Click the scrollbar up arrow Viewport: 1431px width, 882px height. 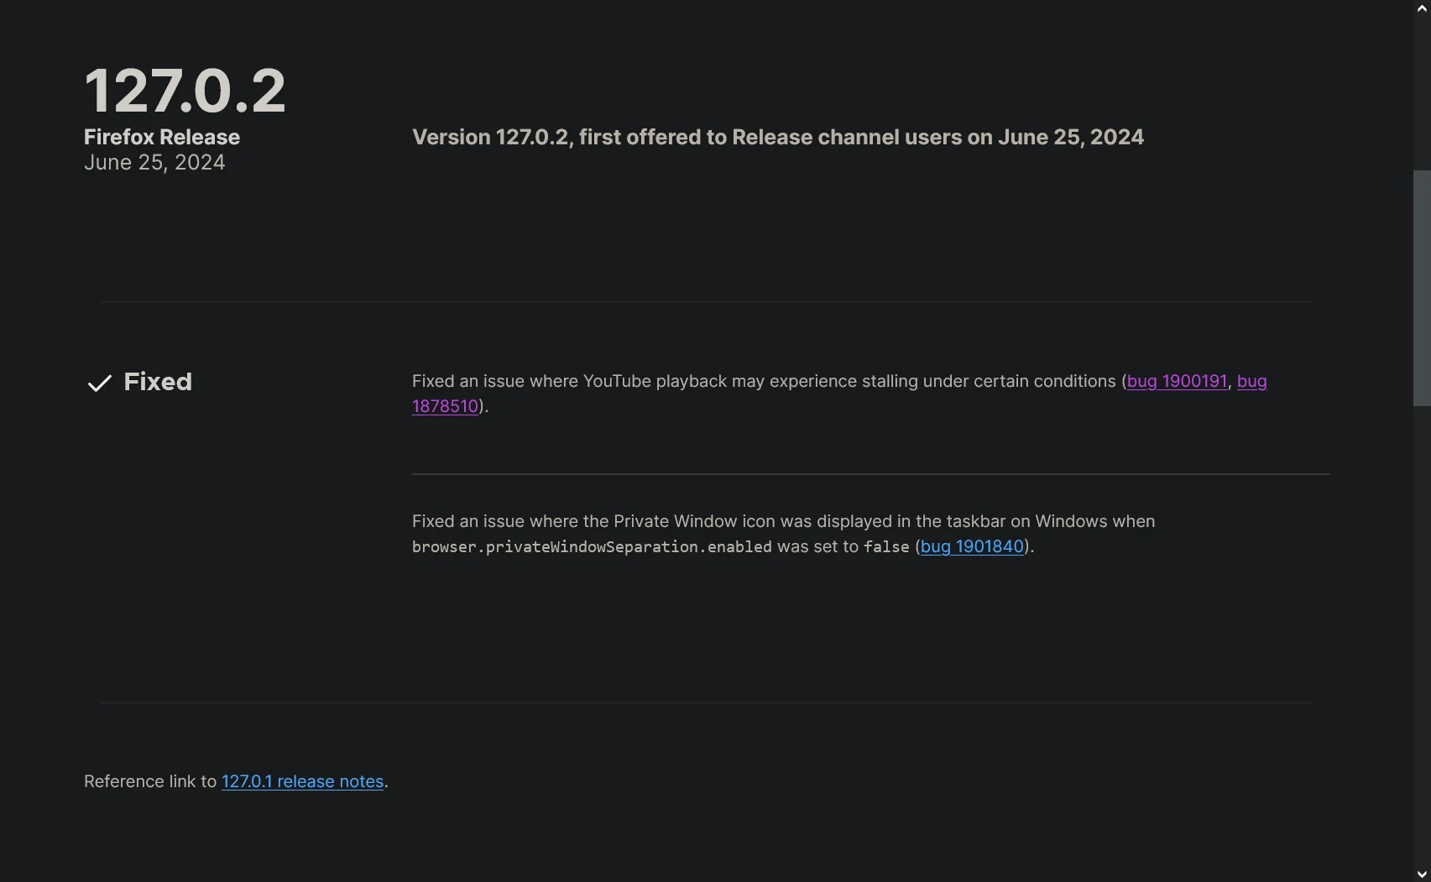point(1422,8)
